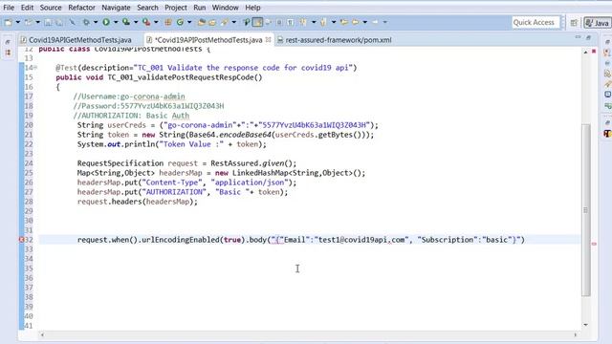612x344 pixels.
Task: Toggle Show Whitespace Characters pilcrow icon
Action: pos(291,22)
